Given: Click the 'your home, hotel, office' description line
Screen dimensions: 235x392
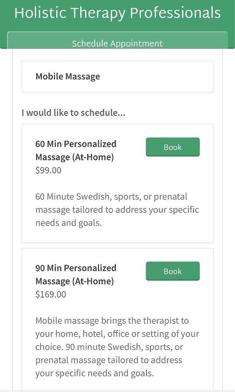Looking at the screenshot, I should click(x=117, y=334).
